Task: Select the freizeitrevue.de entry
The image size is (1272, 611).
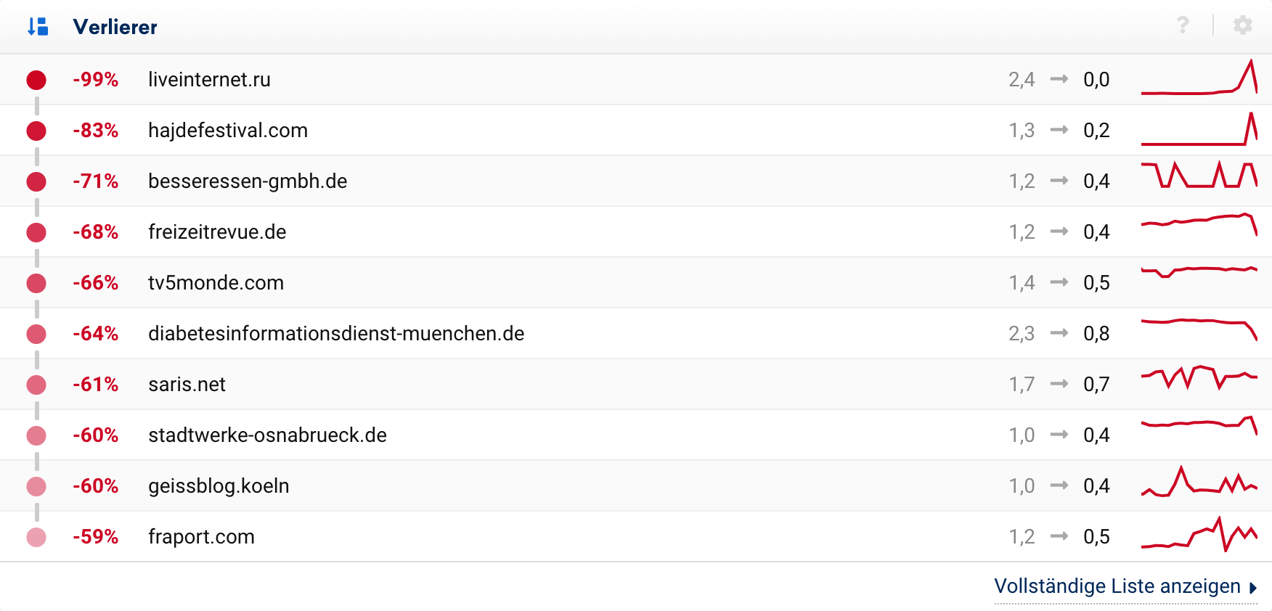Action: [x=217, y=231]
